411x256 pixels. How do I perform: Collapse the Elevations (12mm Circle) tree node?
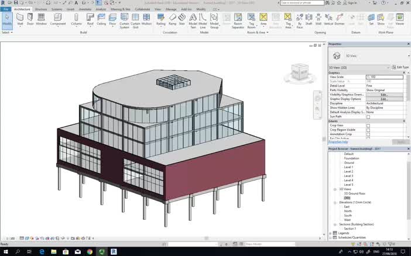click(335, 202)
